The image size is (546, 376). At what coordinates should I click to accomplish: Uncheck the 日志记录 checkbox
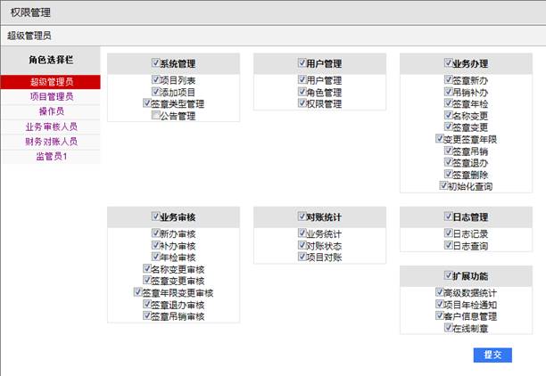(x=448, y=234)
